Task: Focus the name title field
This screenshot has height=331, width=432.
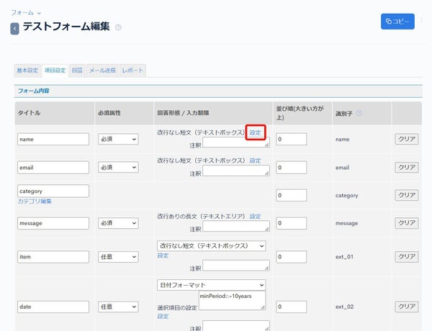Action: pyautogui.click(x=53, y=139)
